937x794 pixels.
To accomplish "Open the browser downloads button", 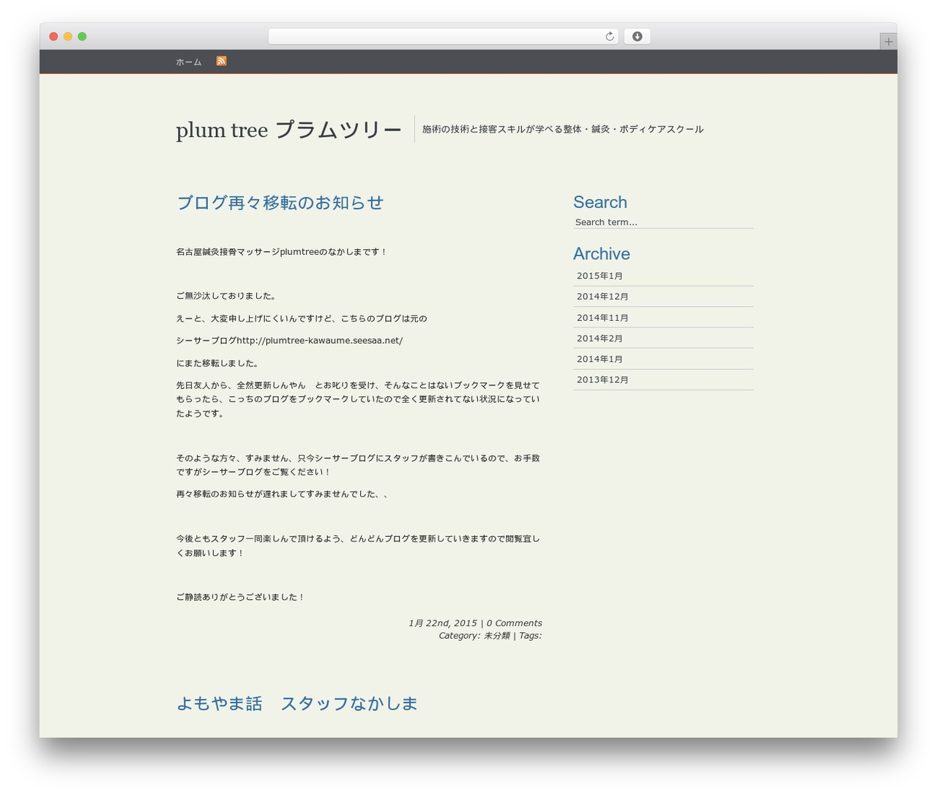I will click(x=637, y=37).
